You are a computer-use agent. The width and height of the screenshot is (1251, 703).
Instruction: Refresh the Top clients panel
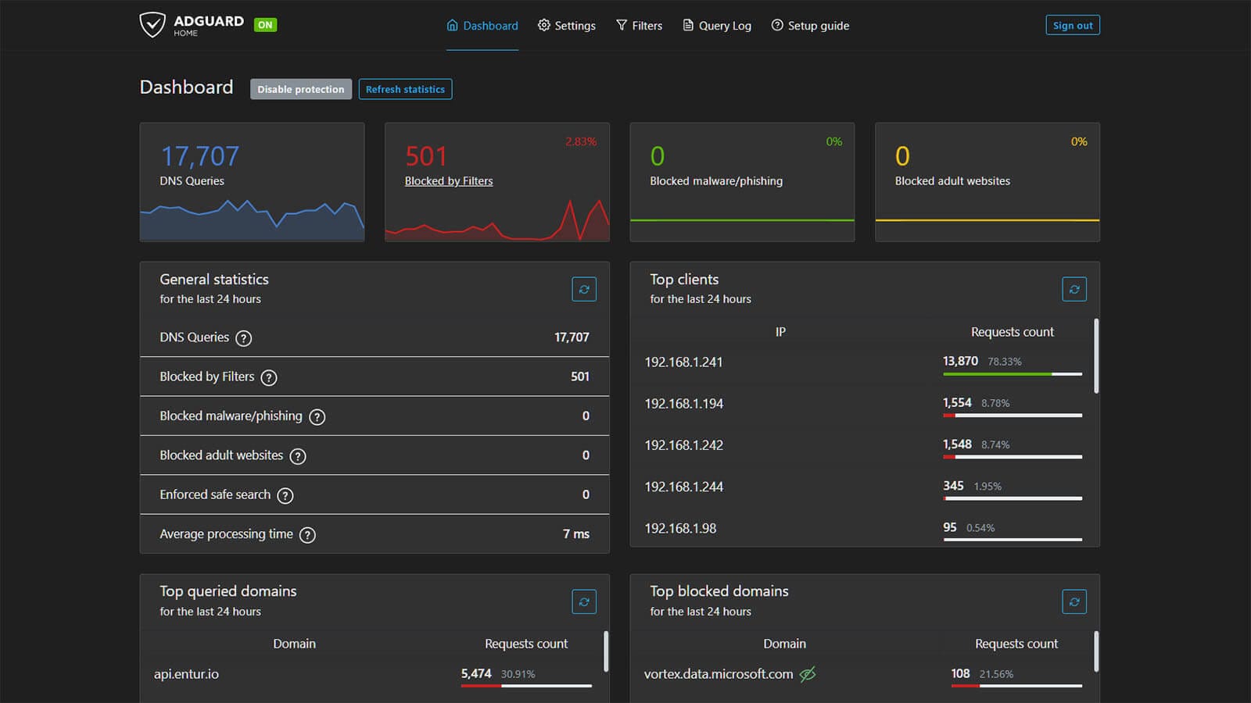coord(1074,289)
